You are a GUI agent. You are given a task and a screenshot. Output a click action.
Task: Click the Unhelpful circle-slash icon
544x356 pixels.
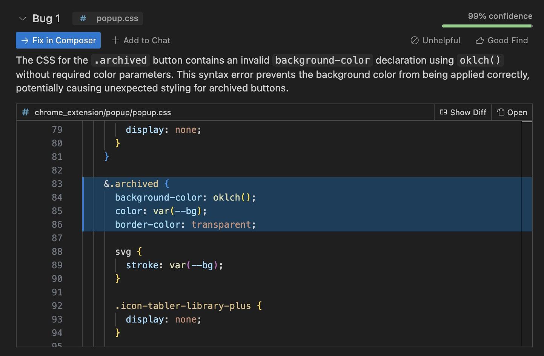point(415,41)
